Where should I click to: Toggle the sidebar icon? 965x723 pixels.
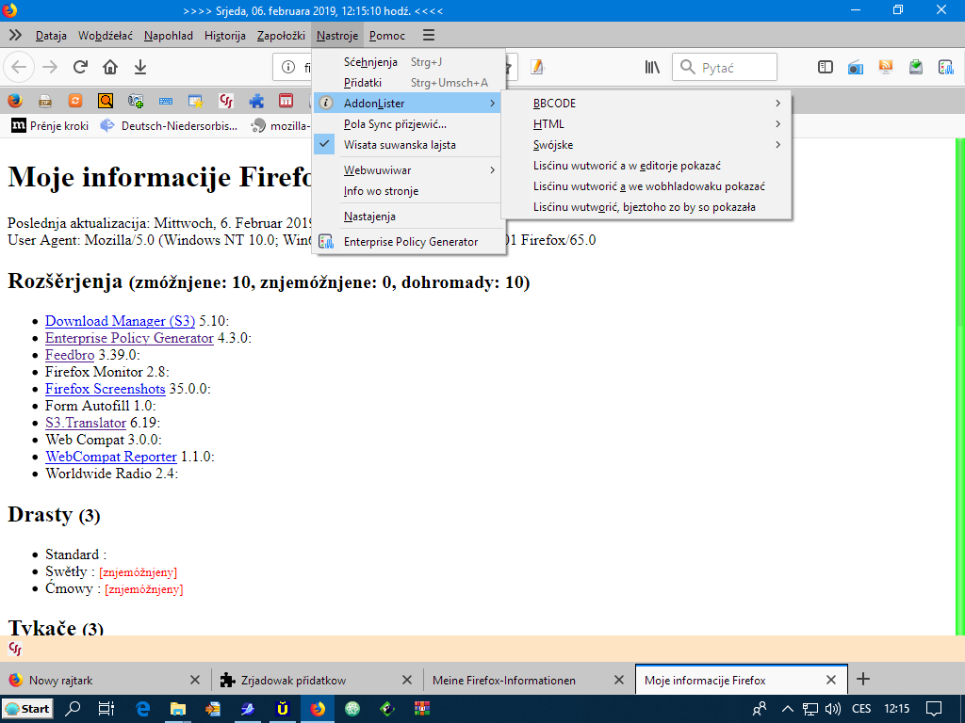click(x=826, y=67)
